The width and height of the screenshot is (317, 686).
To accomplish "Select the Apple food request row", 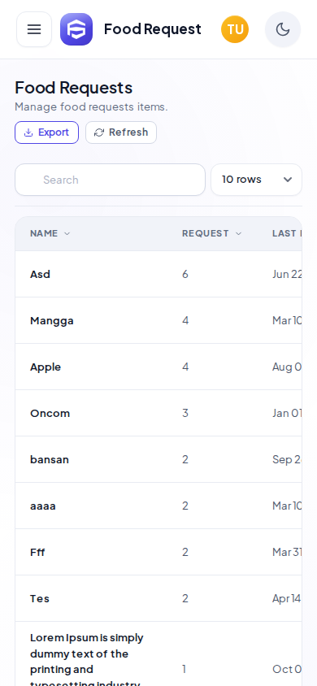I will point(158,367).
